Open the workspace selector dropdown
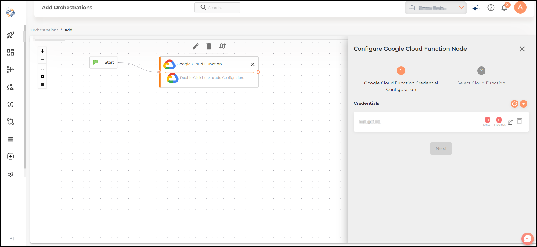Viewport: 537px width, 247px height. click(436, 8)
